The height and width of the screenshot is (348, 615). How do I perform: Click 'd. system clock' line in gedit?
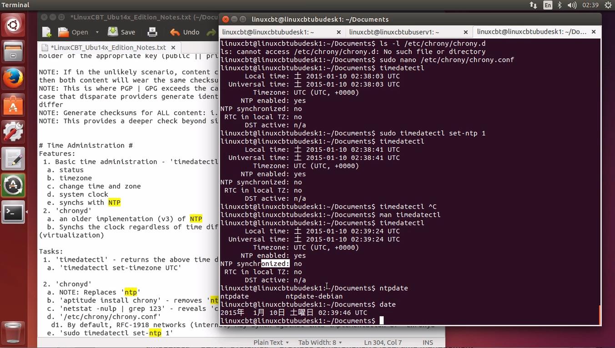tap(78, 194)
